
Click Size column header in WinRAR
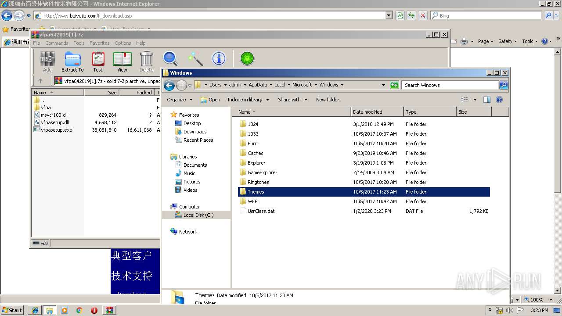[x=101, y=93]
